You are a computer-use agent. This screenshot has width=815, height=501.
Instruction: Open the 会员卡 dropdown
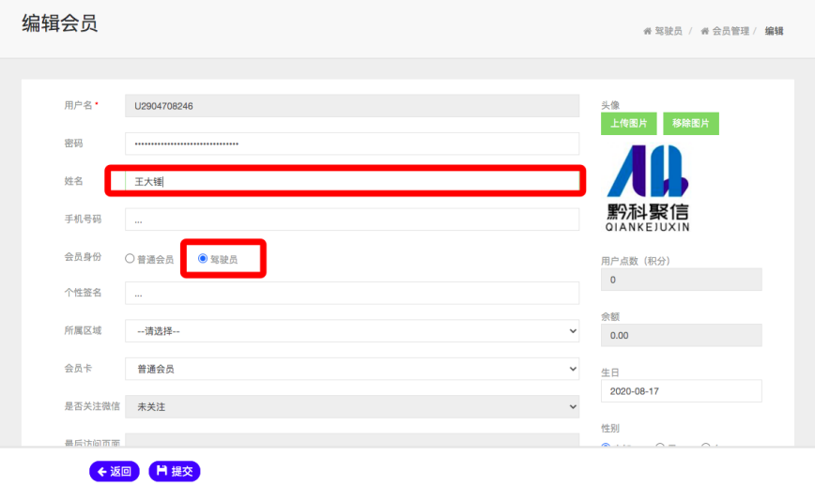click(x=352, y=369)
